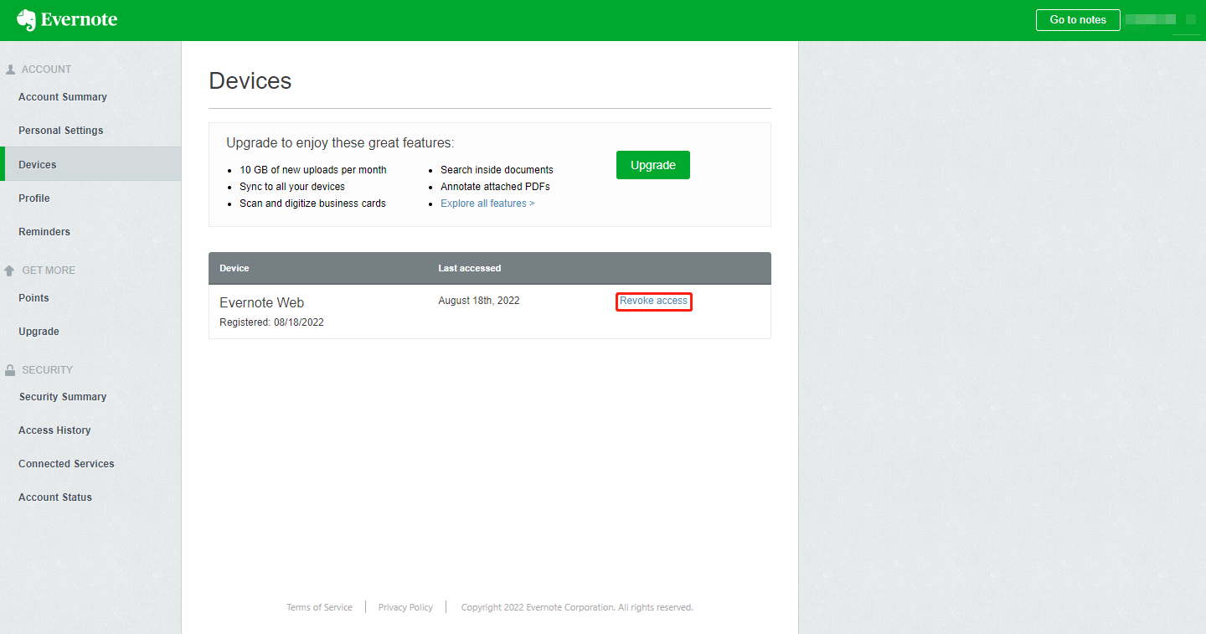Click 'Search inside documents' text
The image size is (1206, 634).
point(497,170)
